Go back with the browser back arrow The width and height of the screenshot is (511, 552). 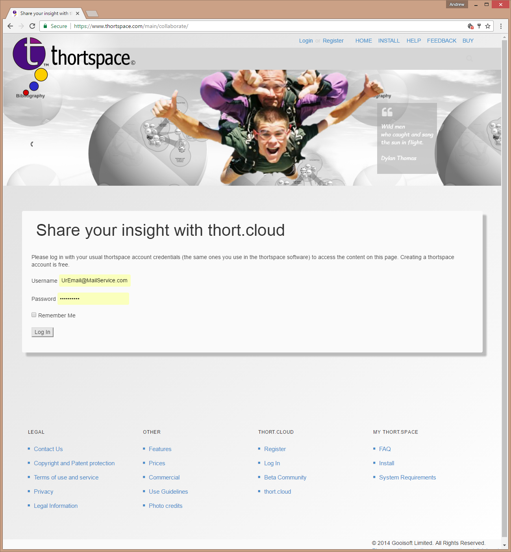pos(10,26)
